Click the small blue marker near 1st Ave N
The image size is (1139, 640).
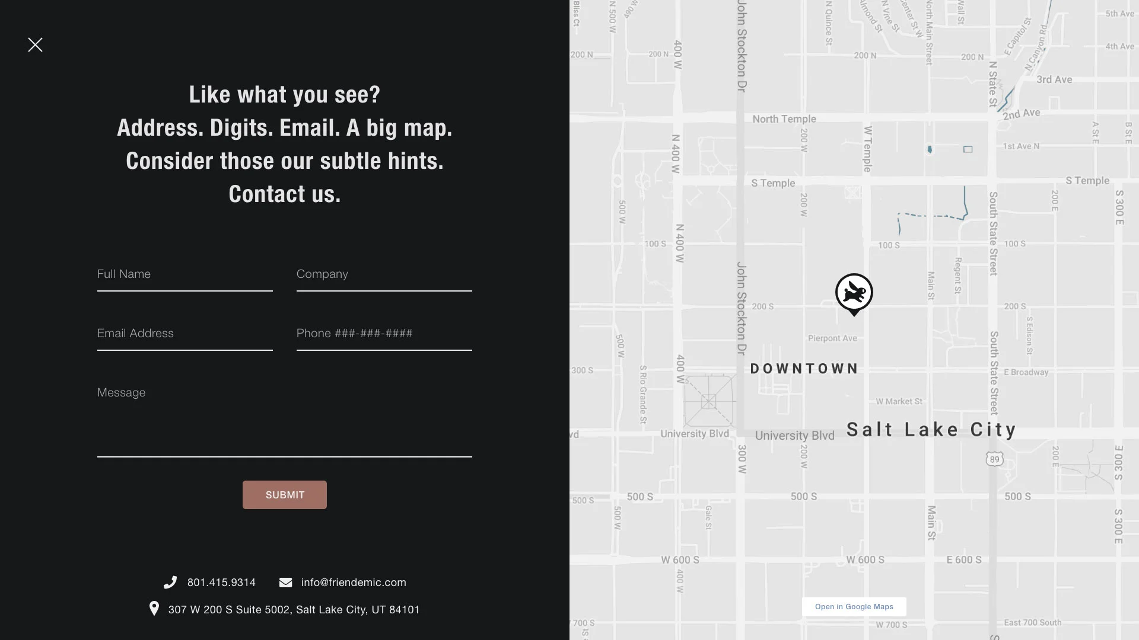click(x=930, y=149)
